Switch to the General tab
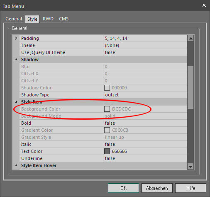 pyautogui.click(x=14, y=19)
